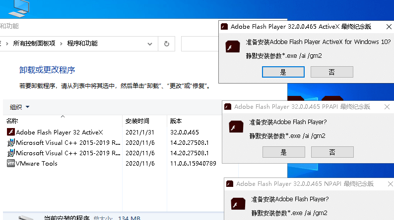The height and width of the screenshot is (220, 394).
Task: Expand the chevron after 所有控制面板项
Action: click(x=61, y=44)
